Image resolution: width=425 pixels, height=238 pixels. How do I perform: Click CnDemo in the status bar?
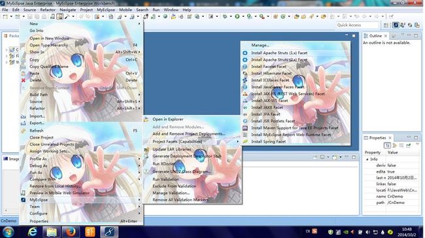[8, 221]
